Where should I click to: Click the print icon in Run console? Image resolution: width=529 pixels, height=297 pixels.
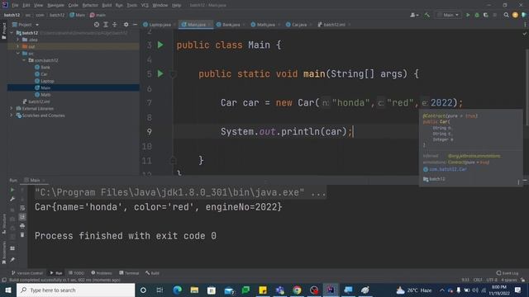pos(22,225)
